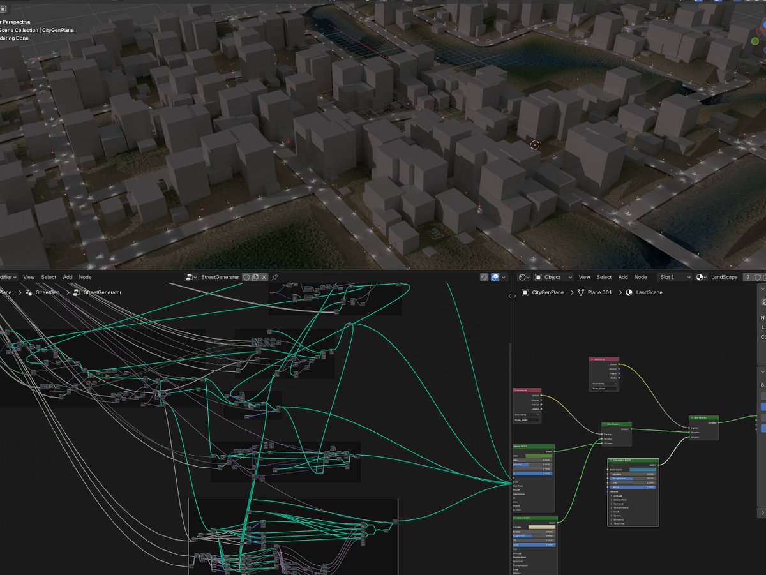The width and height of the screenshot is (766, 575).
Task: Open the shader editor type dropdown
Action: click(x=523, y=277)
